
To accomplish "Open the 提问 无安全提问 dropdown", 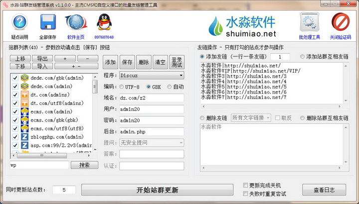I will pyautogui.click(x=152, y=143).
